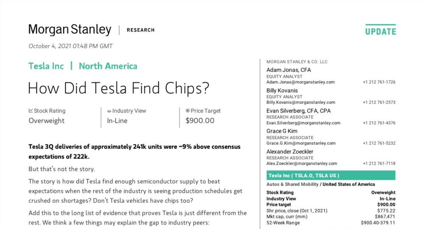Click Alexander Zoeckler's email address

point(301,163)
